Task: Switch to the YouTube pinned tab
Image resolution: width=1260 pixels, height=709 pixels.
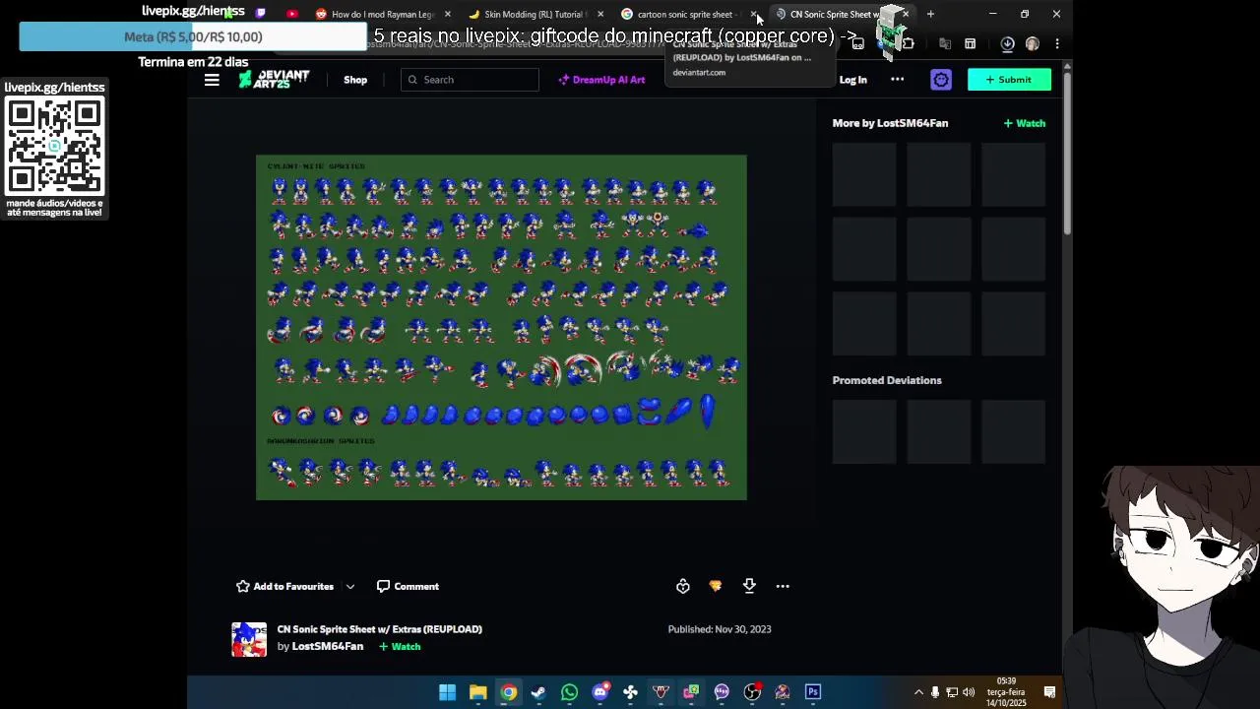Action: pos(292,14)
